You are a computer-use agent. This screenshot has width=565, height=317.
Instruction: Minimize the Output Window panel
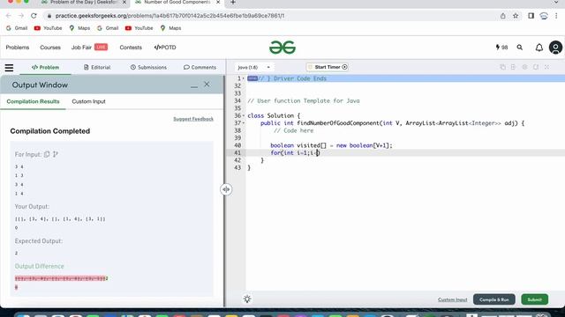point(194,85)
